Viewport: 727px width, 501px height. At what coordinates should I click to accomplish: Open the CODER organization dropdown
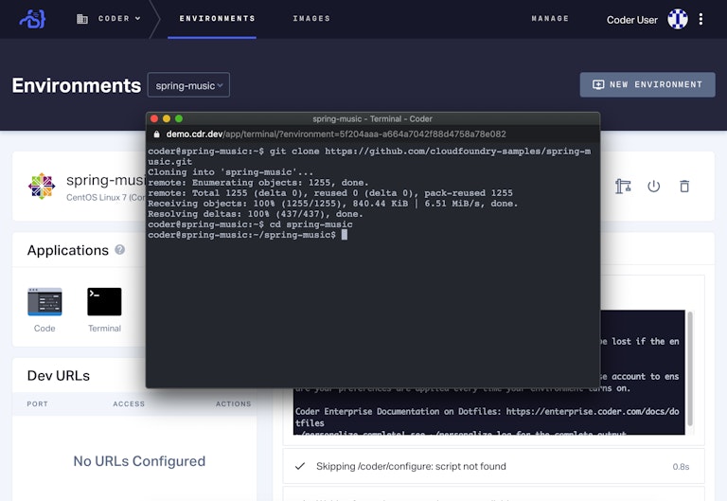pos(119,19)
